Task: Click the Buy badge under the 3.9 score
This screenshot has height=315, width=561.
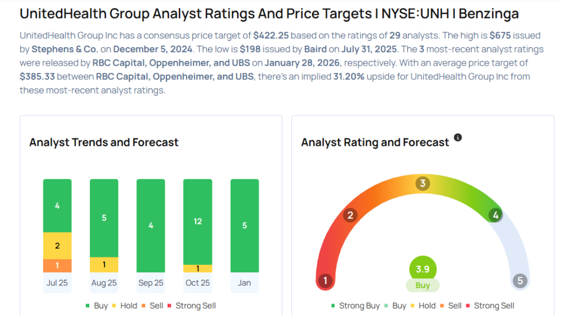Action: click(422, 285)
